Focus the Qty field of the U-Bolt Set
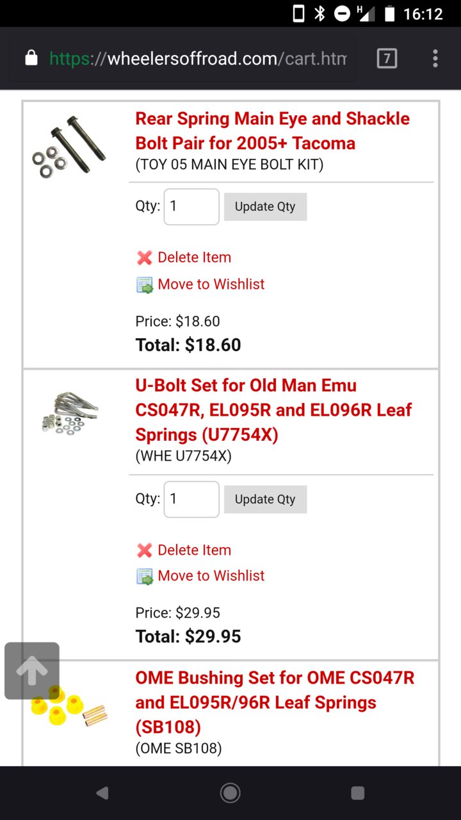 click(191, 499)
